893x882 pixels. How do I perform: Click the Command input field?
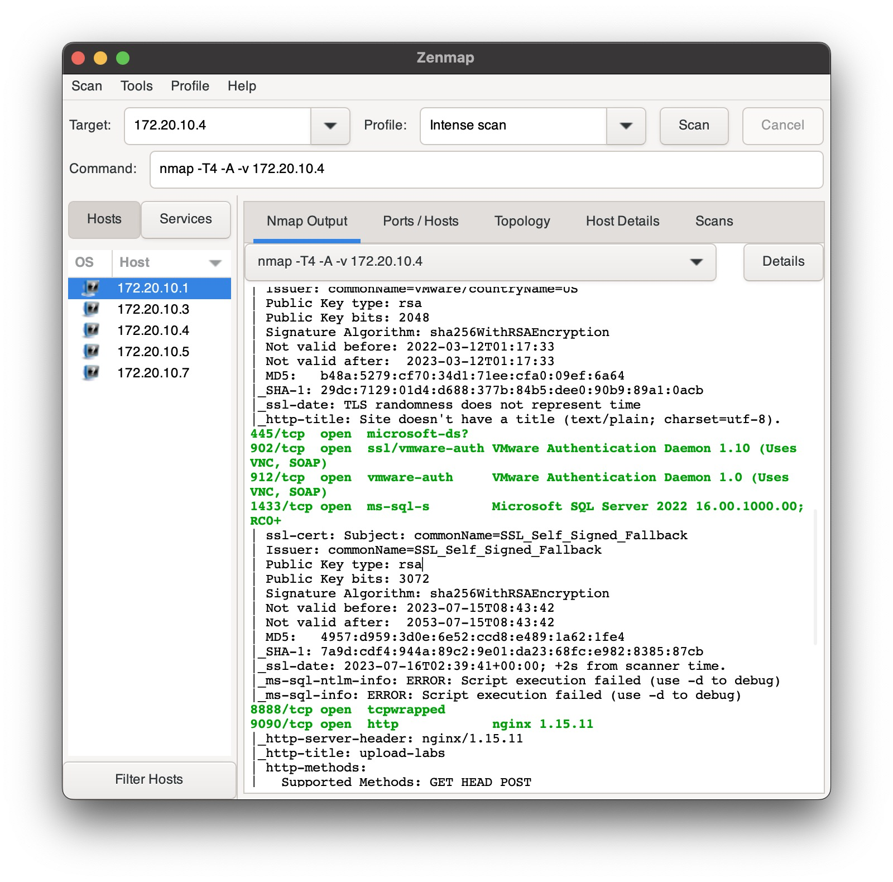pyautogui.click(x=486, y=169)
